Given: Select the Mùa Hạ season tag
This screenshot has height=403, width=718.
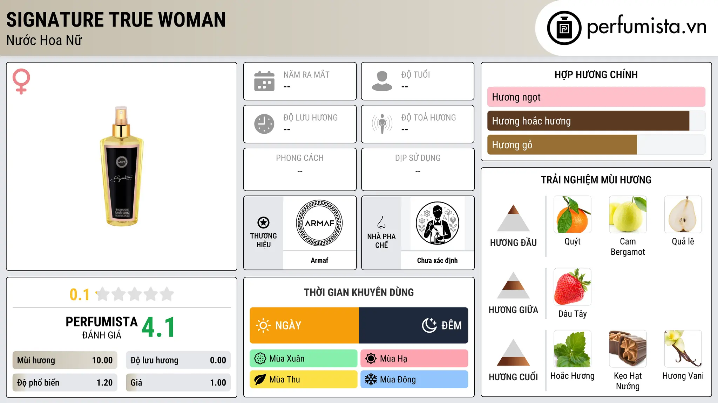Looking at the screenshot, I should [414, 359].
